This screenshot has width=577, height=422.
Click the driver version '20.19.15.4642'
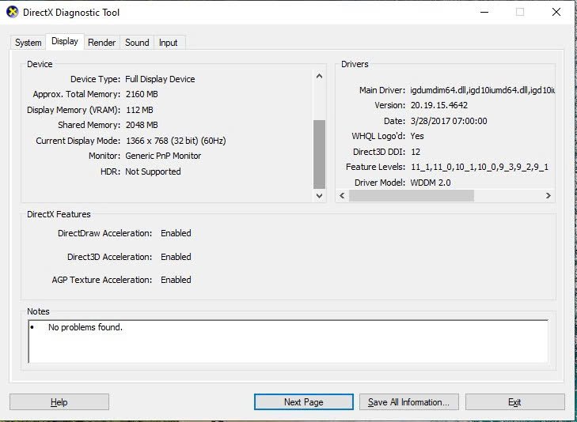click(x=439, y=105)
